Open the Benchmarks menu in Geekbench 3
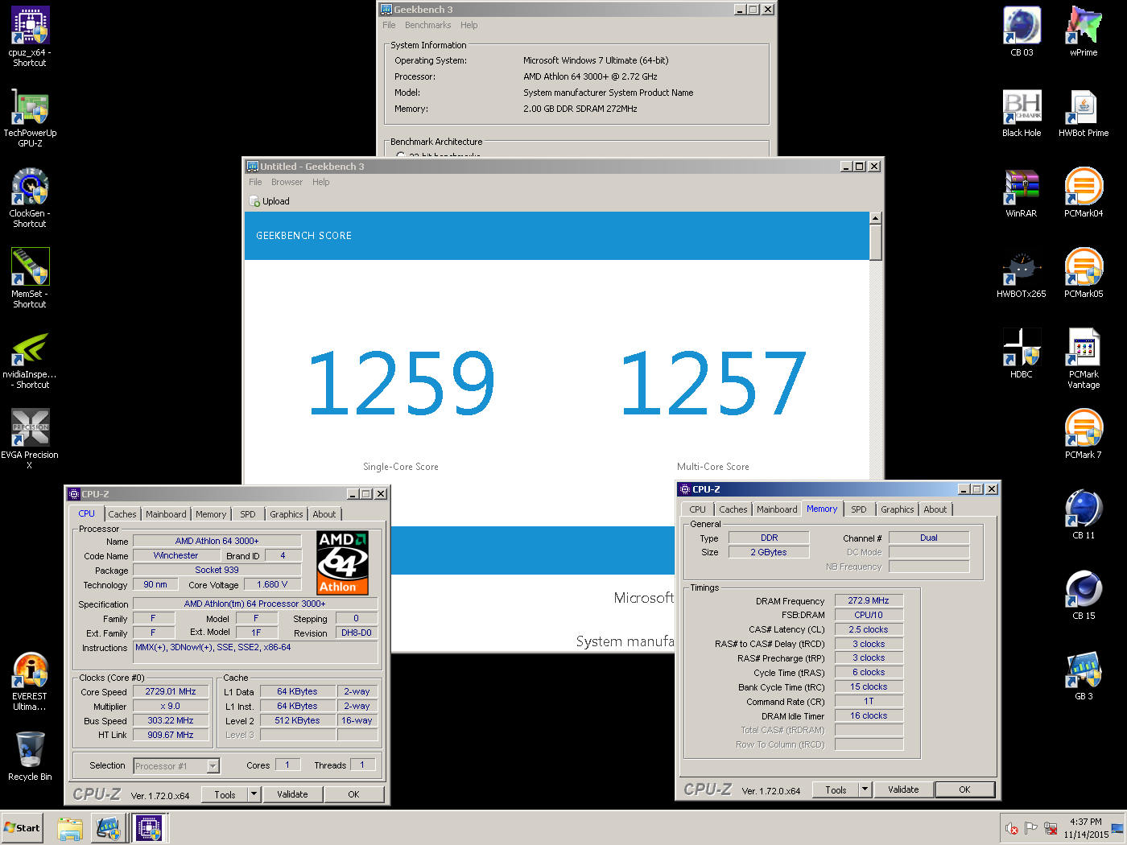 tap(427, 25)
